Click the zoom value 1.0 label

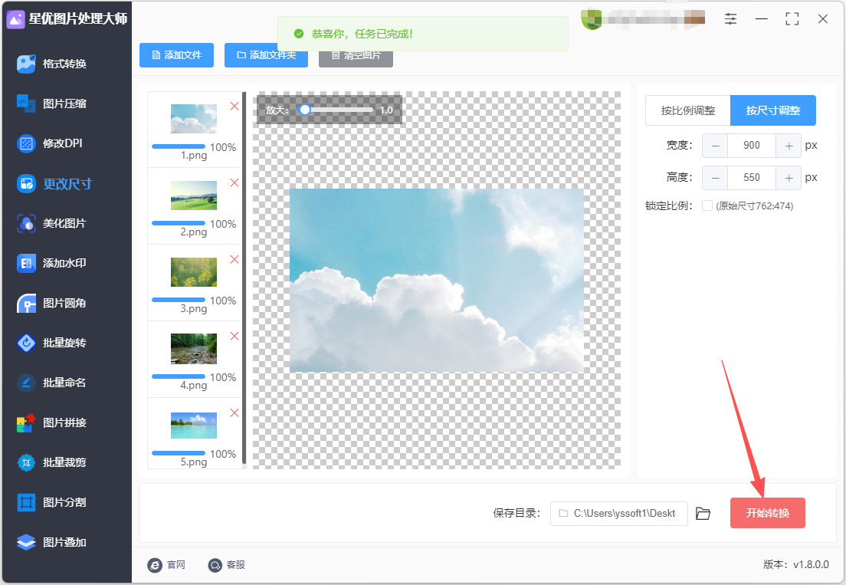coord(386,110)
